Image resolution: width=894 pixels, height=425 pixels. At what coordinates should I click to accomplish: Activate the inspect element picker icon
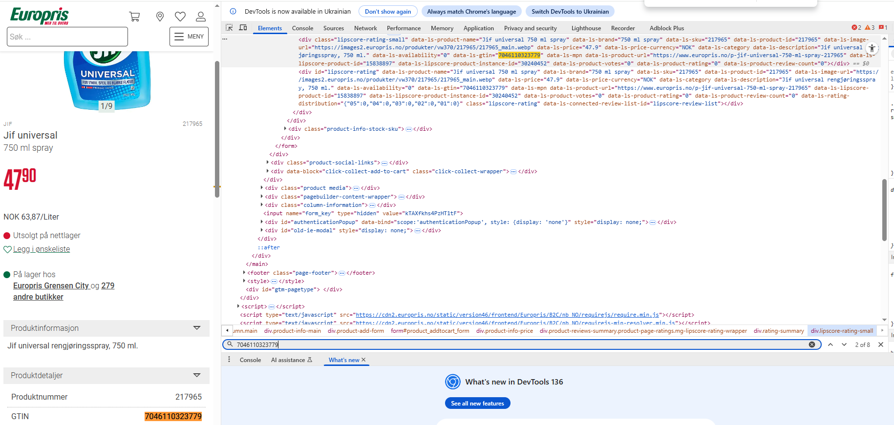click(x=229, y=28)
